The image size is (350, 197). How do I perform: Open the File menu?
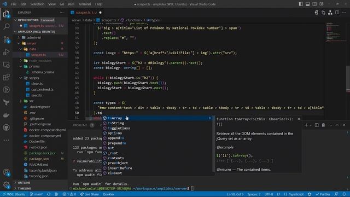14,4
